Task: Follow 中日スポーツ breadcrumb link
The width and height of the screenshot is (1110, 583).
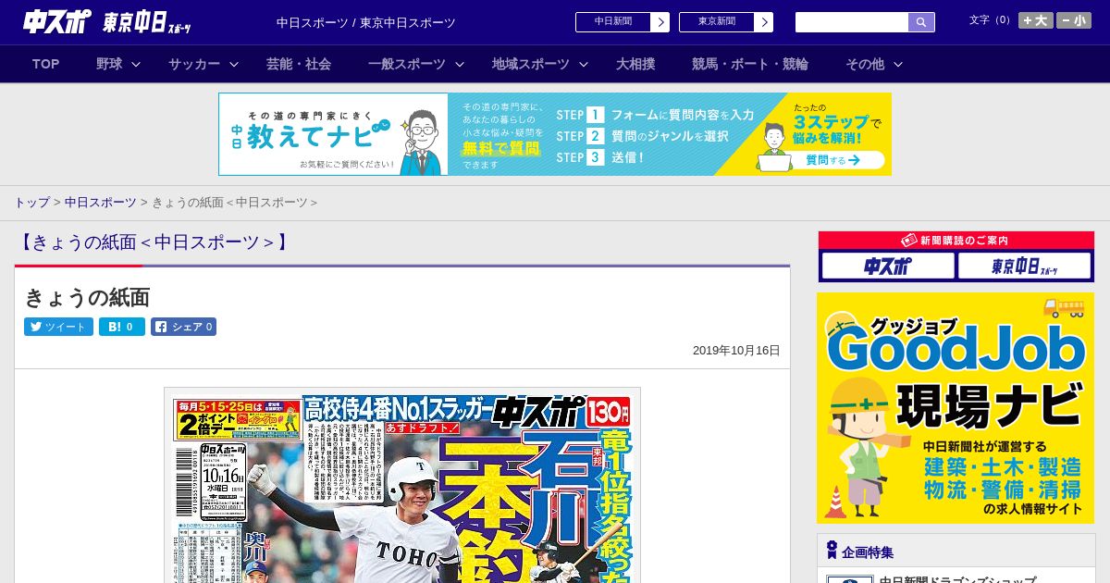Action: 100,202
